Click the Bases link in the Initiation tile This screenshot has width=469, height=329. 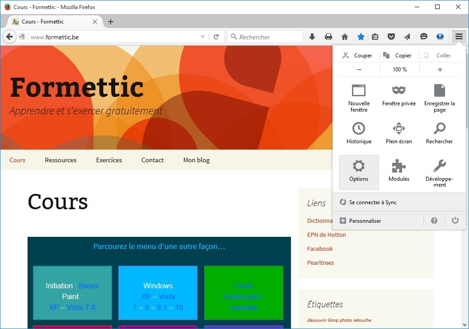[89, 286]
